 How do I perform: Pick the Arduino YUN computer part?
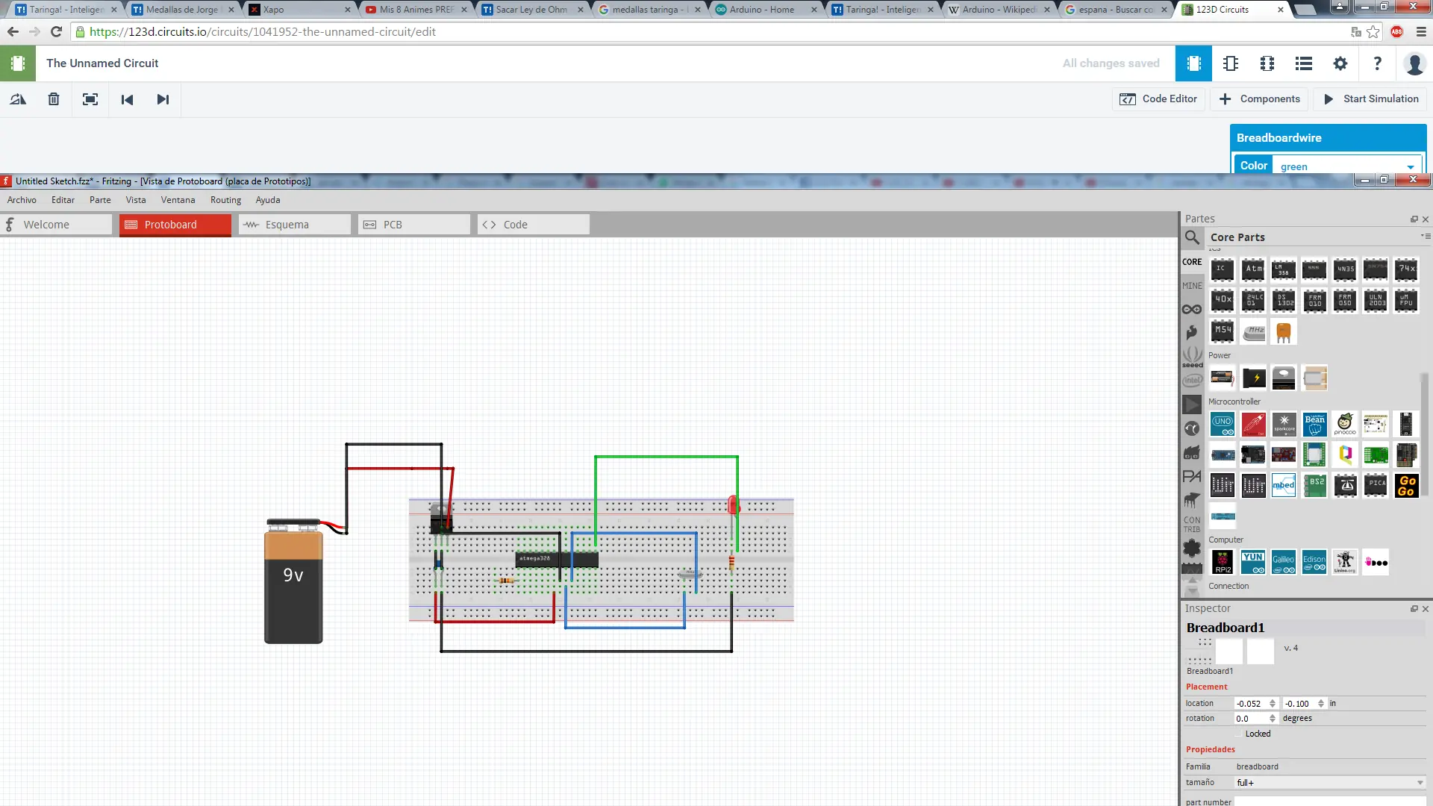[x=1253, y=562]
